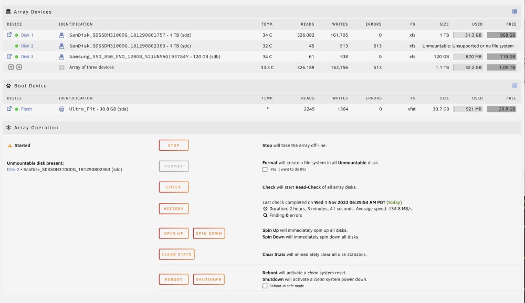Click orange warning icon next to Started
The image size is (525, 303).
click(9, 145)
